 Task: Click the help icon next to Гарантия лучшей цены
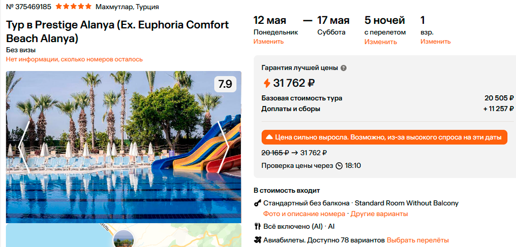(x=344, y=68)
